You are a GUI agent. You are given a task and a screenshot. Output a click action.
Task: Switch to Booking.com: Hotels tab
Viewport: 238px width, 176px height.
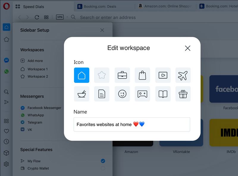click(217, 6)
